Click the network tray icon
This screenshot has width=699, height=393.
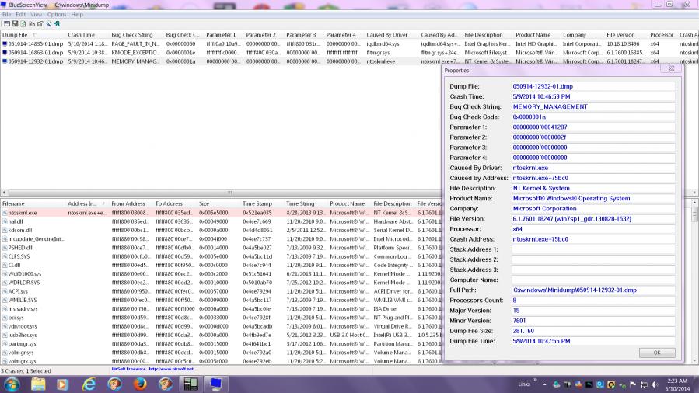click(x=644, y=384)
